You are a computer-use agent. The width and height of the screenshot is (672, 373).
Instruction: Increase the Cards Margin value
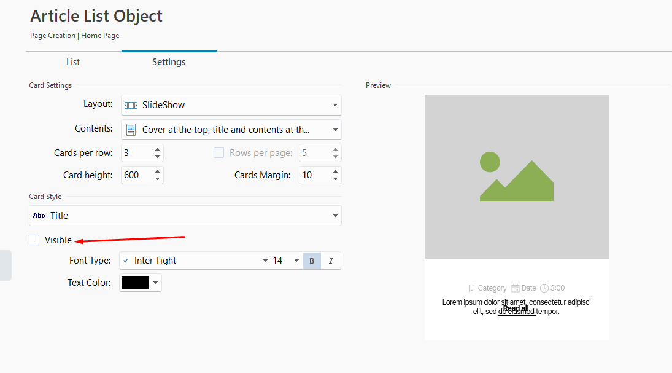335,171
